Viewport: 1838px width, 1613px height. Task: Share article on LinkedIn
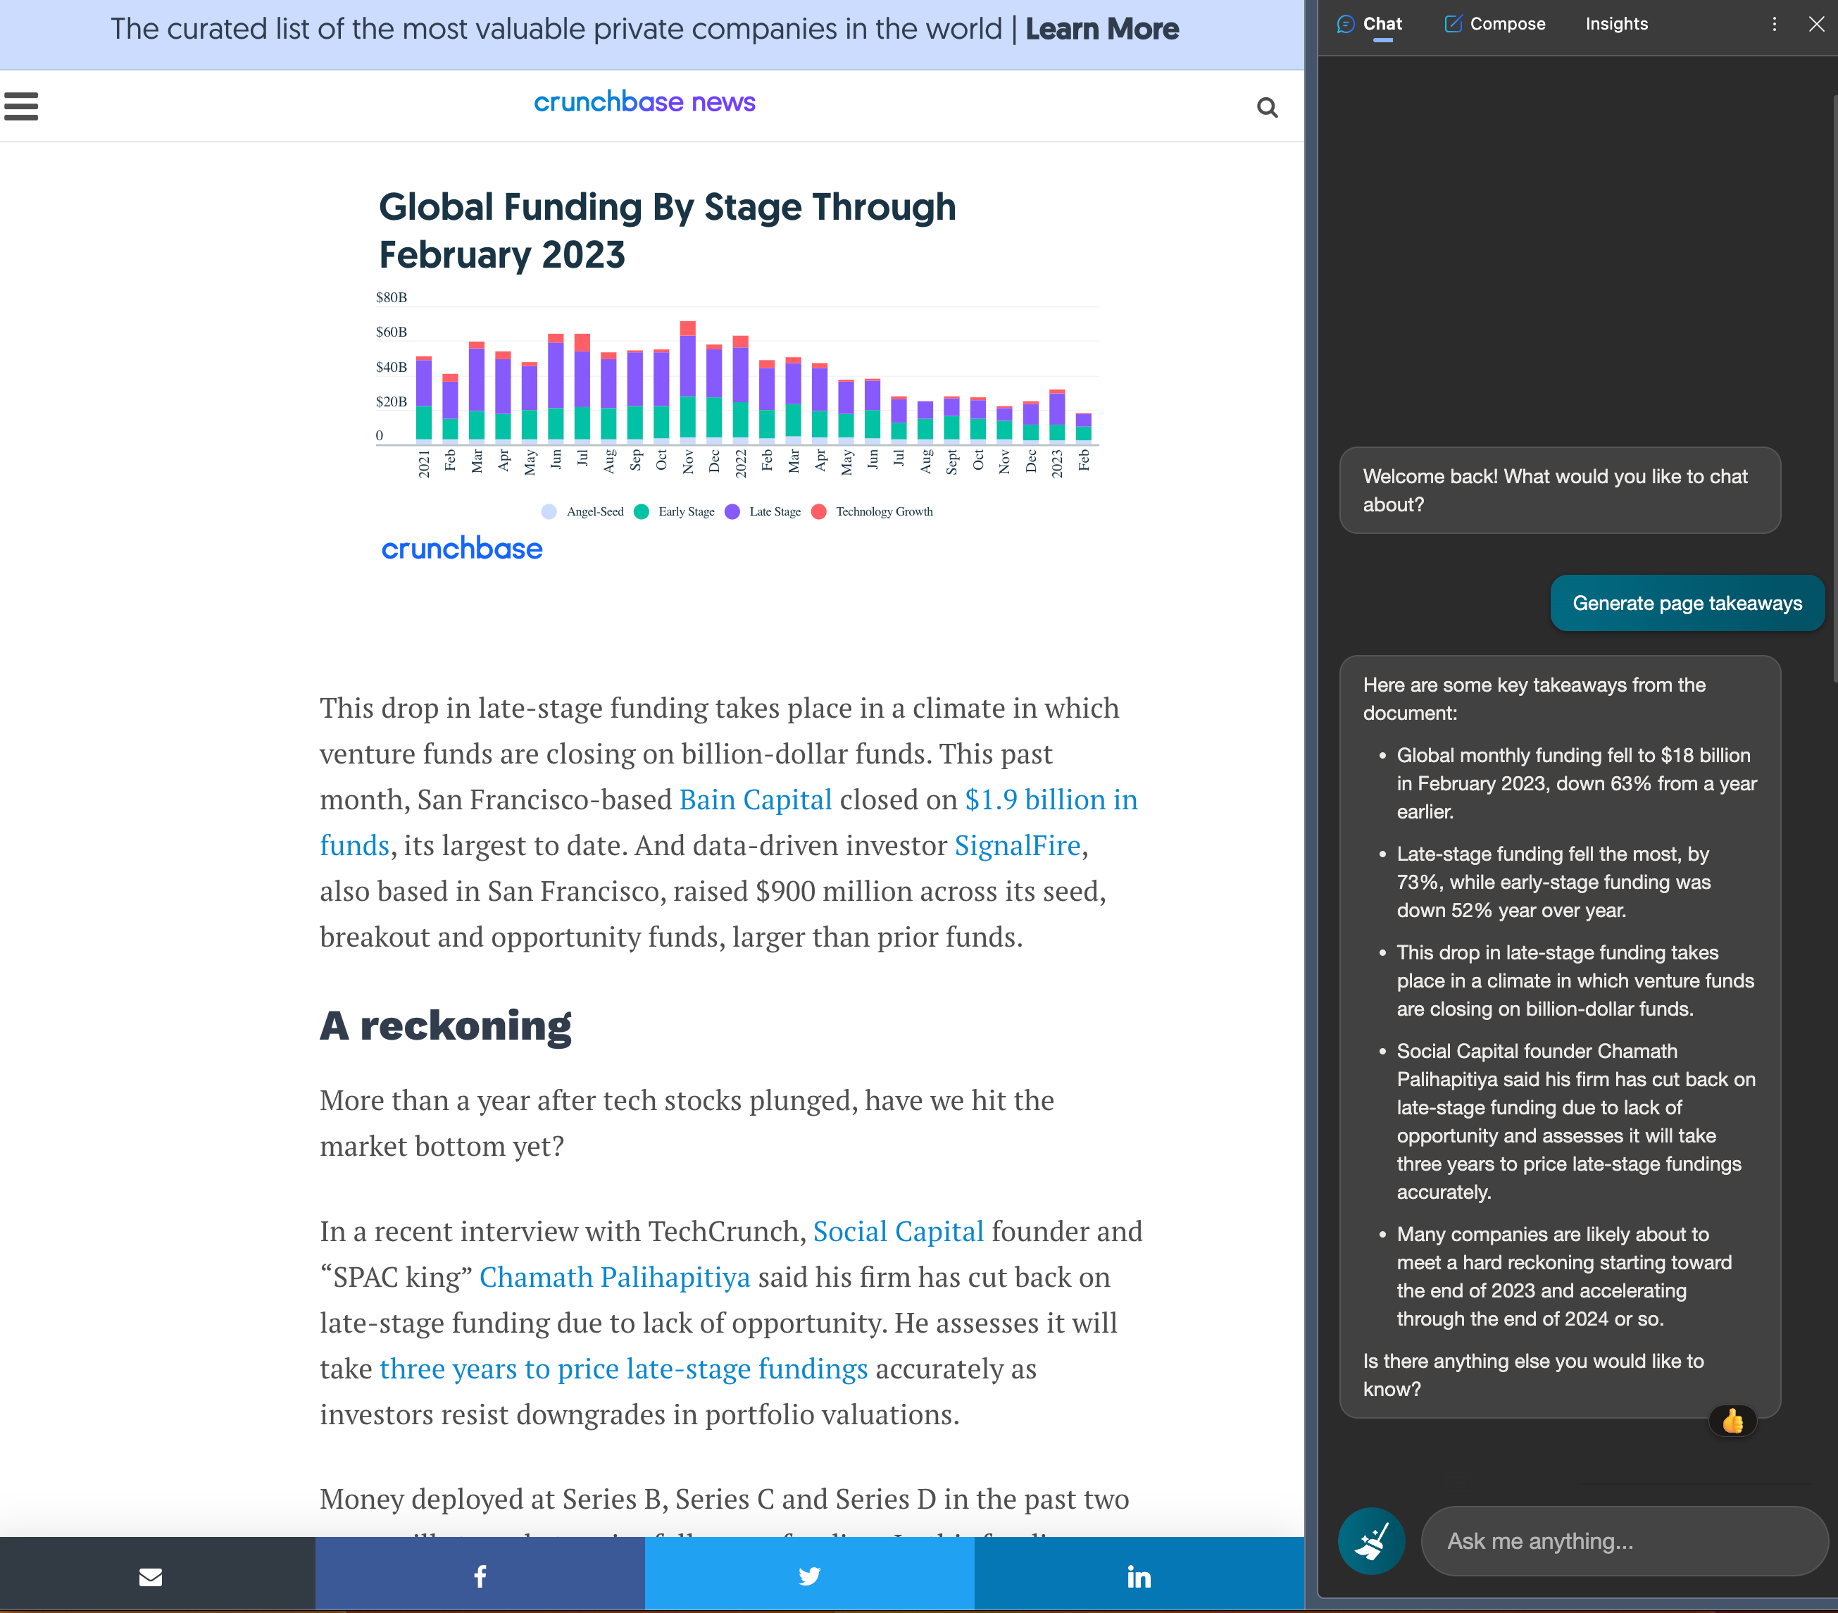(1139, 1576)
